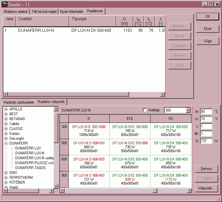This screenshot has width=222, height=202.
Task: Select the Radiátor választék tab
Action: (51, 102)
